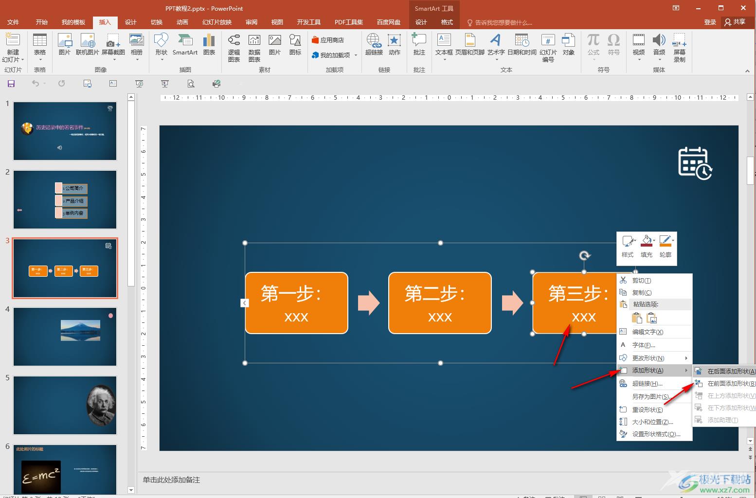756x498 pixels.
Task: Open the Photo Album tool
Action: click(x=137, y=48)
